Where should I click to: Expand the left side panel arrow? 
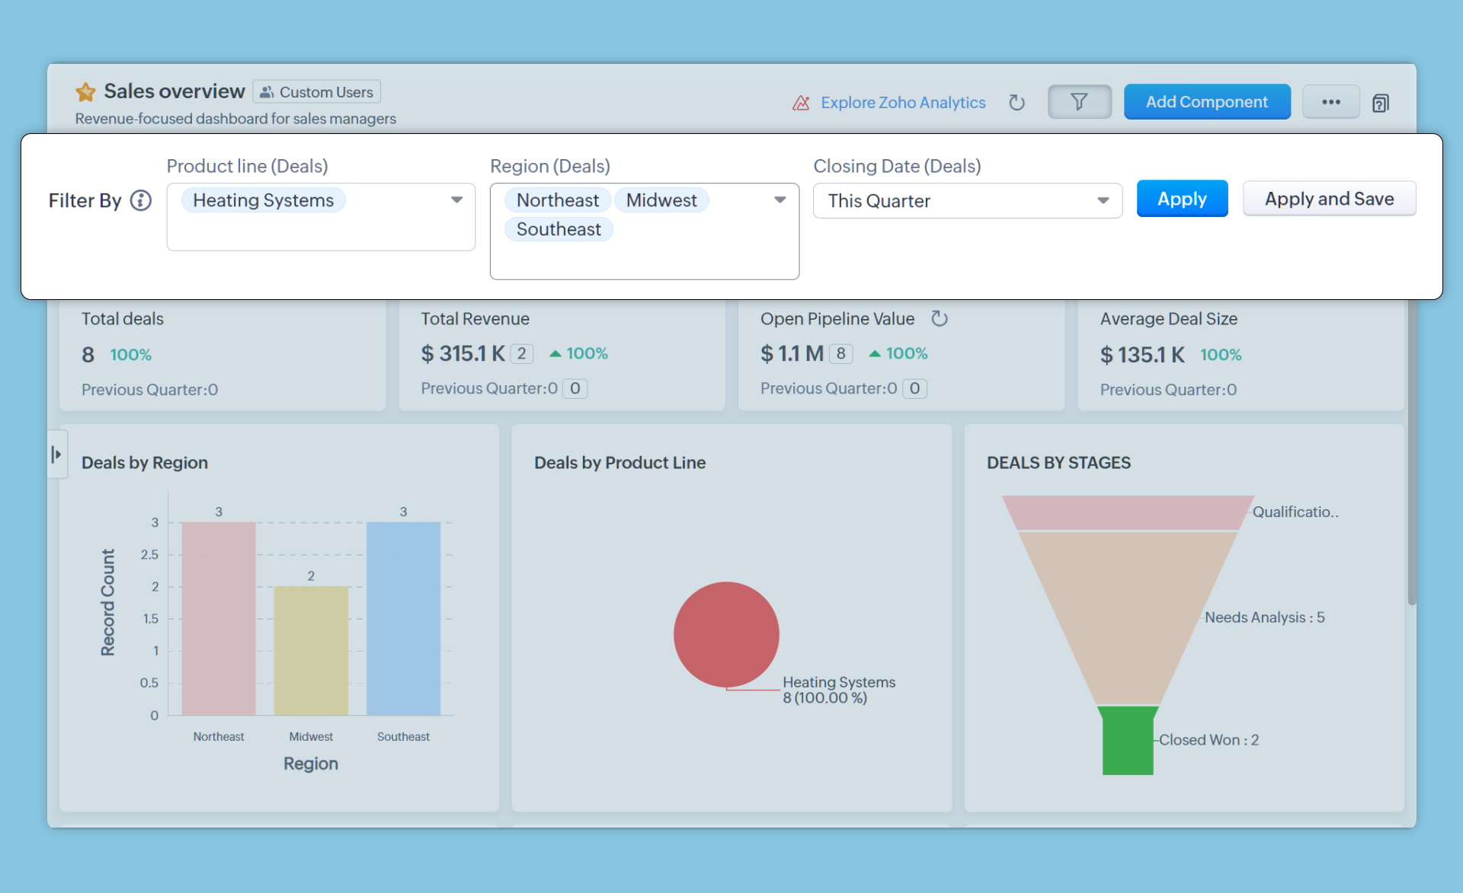pos(56,454)
